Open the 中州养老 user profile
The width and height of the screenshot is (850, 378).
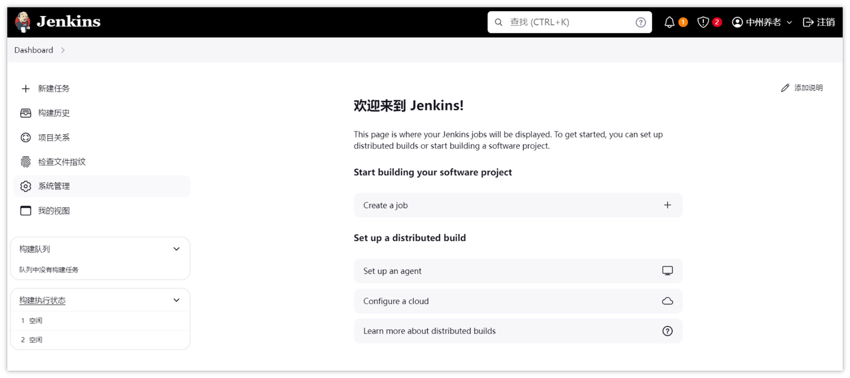click(762, 22)
